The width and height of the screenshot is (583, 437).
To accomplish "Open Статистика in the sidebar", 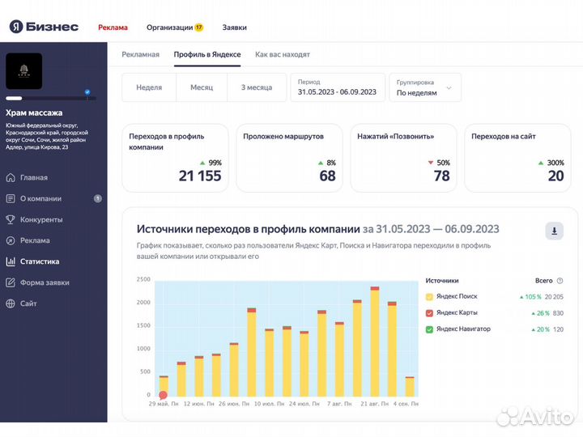I will (x=40, y=261).
